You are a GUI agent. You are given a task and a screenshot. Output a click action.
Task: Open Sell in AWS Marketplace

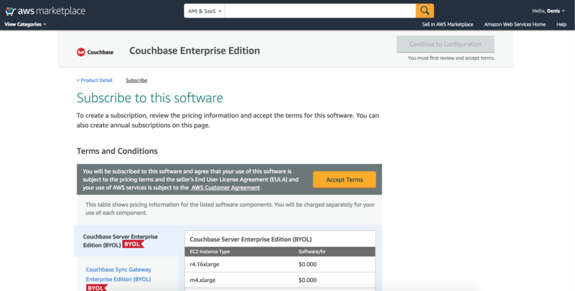[448, 24]
